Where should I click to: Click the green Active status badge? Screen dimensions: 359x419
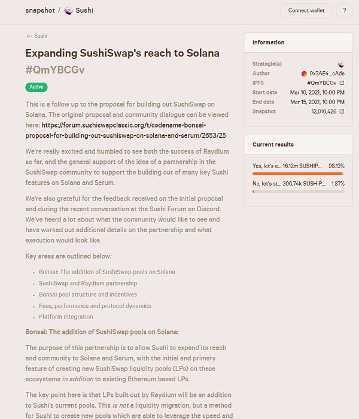pos(36,87)
